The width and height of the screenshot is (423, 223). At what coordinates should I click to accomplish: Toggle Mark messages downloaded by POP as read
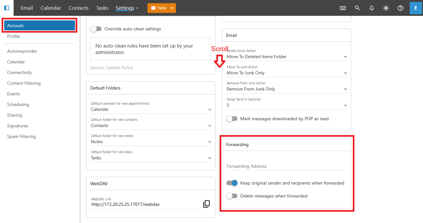coord(232,119)
